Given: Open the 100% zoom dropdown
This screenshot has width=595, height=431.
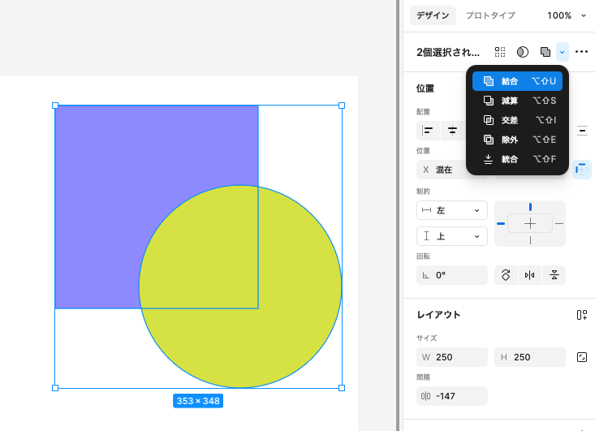Looking at the screenshot, I should (566, 15).
